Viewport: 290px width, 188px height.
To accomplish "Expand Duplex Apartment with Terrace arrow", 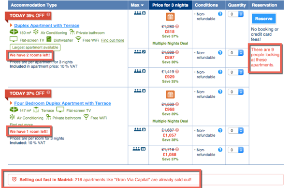I will click(11, 25).
